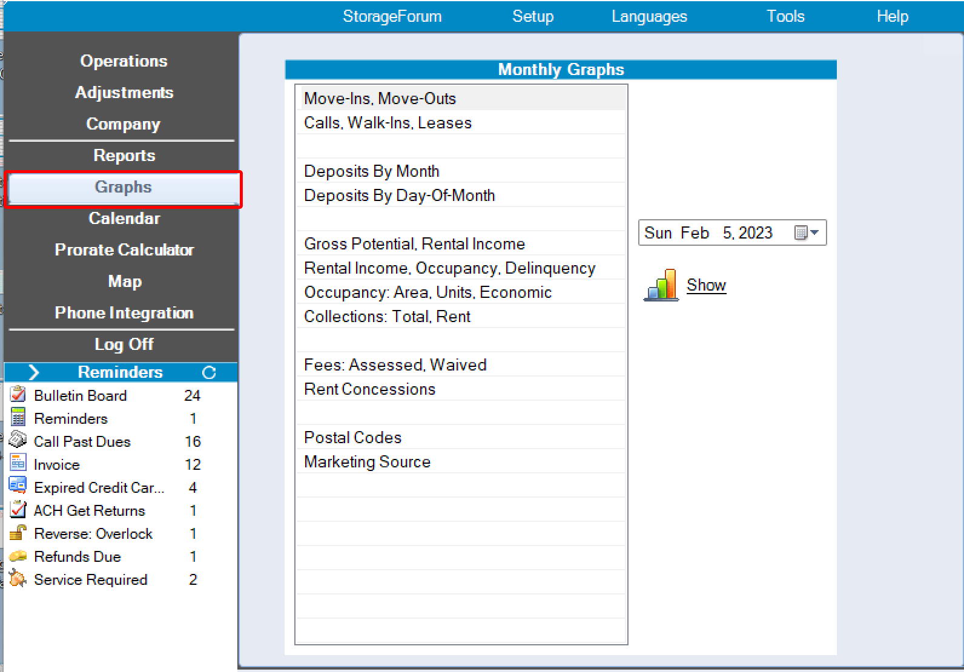Click the Reminders calculator icon
964x672 pixels.
click(18, 418)
